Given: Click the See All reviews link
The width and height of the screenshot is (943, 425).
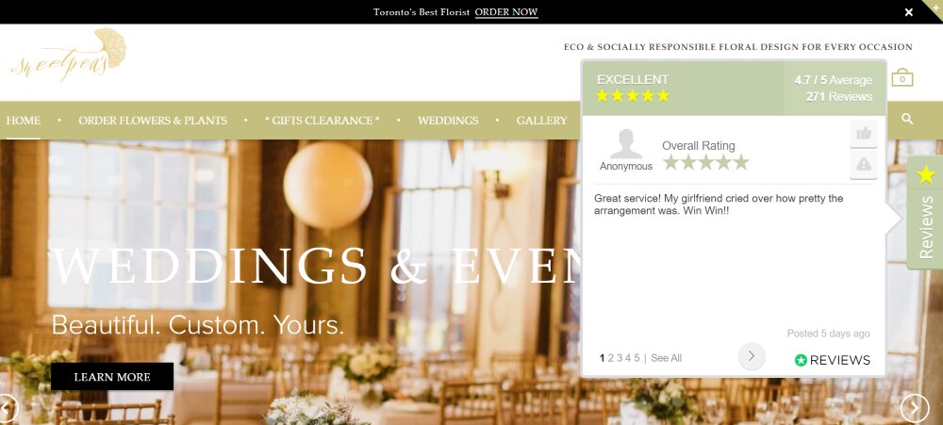Looking at the screenshot, I should click(666, 358).
